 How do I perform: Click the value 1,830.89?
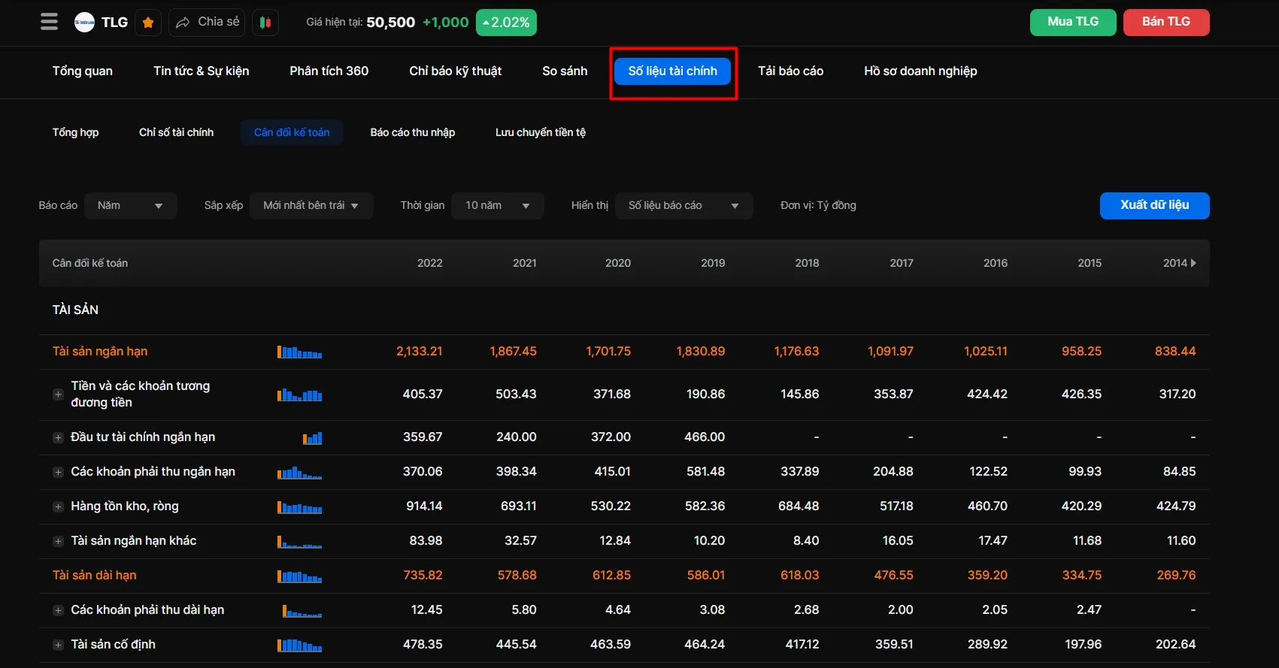tap(701, 352)
